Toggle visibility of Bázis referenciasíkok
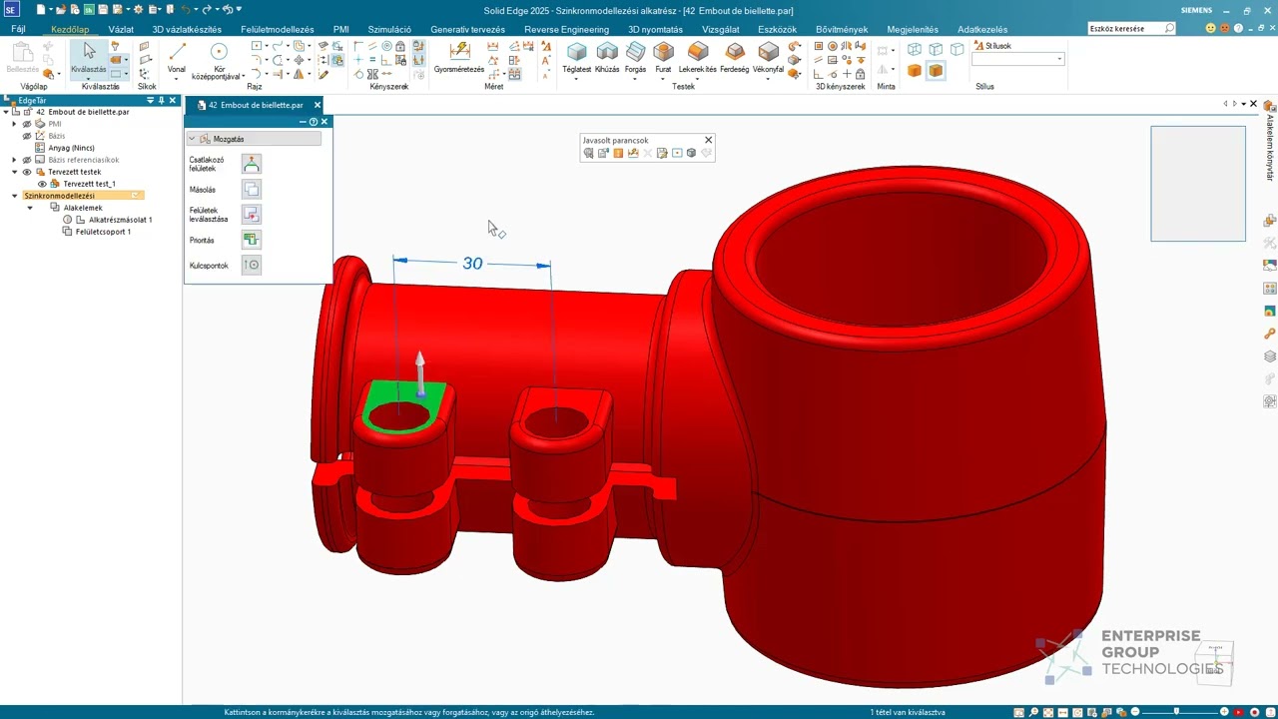This screenshot has height=719, width=1278. pos(27,160)
